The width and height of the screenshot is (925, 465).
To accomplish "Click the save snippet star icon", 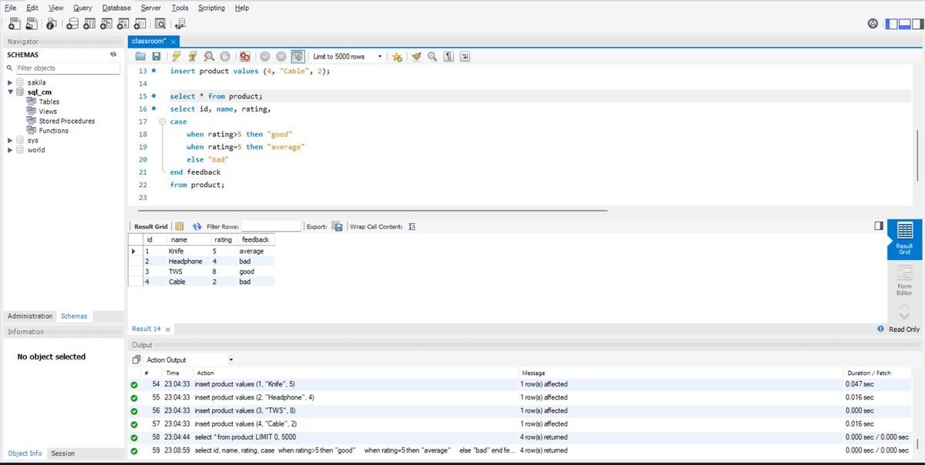I will tap(397, 56).
